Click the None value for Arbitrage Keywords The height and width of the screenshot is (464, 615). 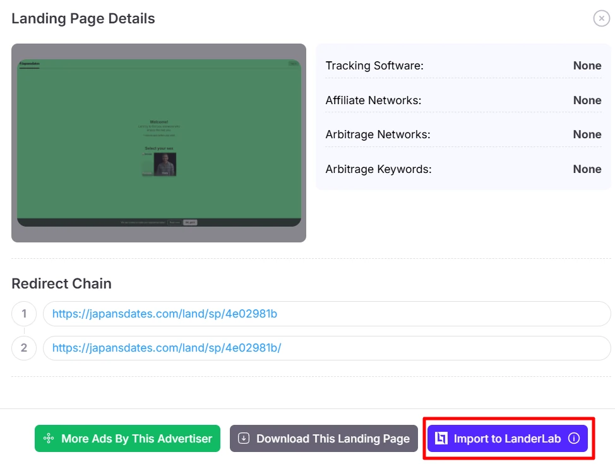[x=587, y=169]
